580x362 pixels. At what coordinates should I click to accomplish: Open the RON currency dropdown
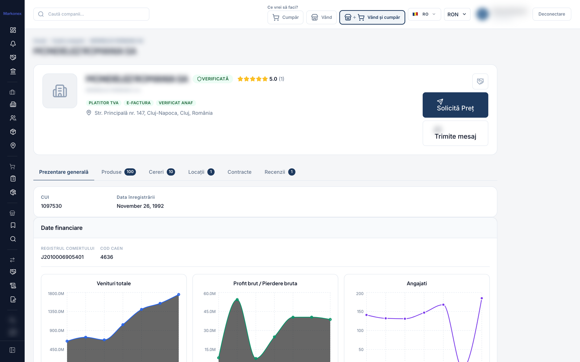457,14
